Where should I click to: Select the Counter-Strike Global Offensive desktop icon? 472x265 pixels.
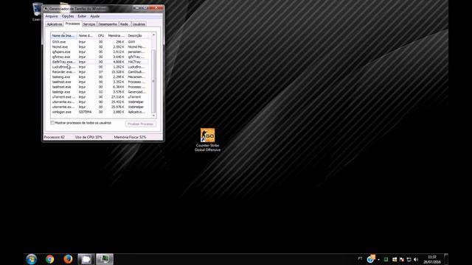pos(207,140)
